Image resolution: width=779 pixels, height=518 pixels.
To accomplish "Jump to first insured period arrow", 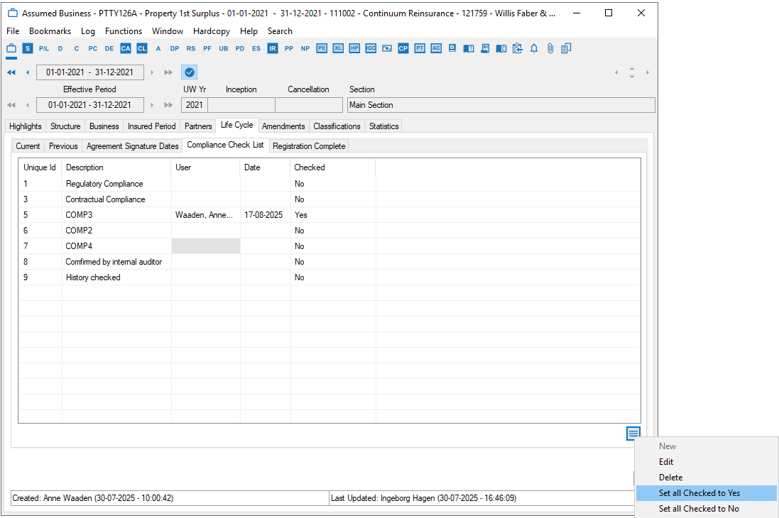I will (11, 72).
